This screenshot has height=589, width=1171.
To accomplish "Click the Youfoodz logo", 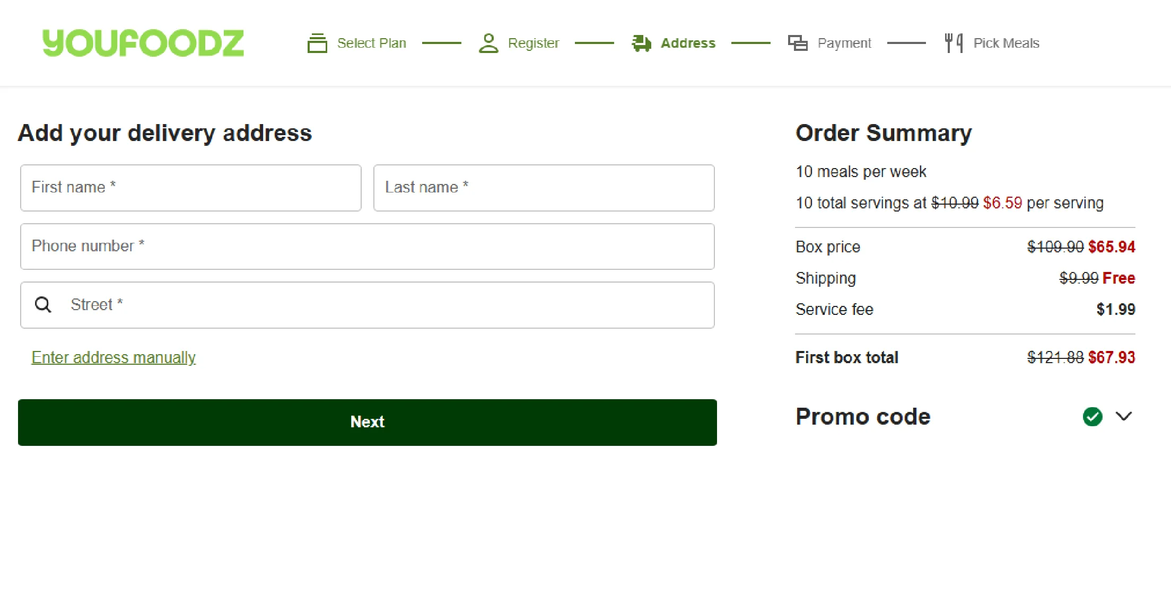I will pyautogui.click(x=143, y=43).
